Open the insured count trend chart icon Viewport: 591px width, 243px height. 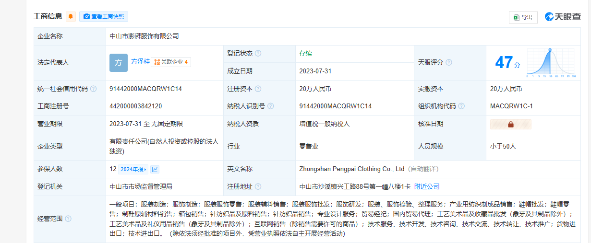[155, 169]
